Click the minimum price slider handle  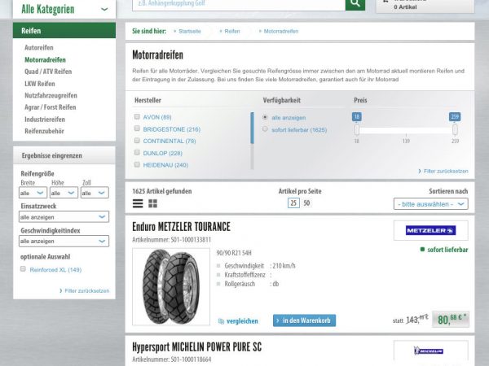357,130
